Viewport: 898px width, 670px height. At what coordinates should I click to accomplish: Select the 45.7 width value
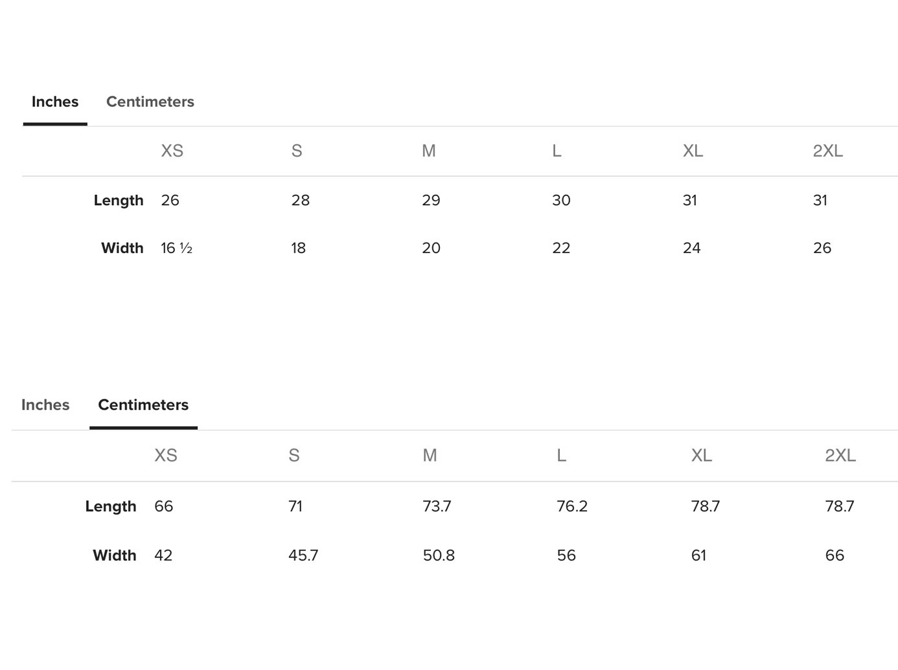tap(303, 555)
